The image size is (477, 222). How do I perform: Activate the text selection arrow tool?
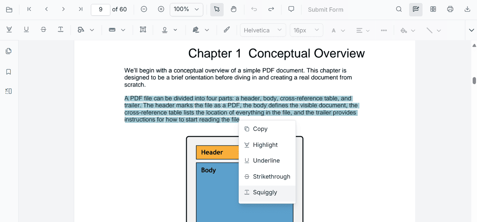click(217, 9)
